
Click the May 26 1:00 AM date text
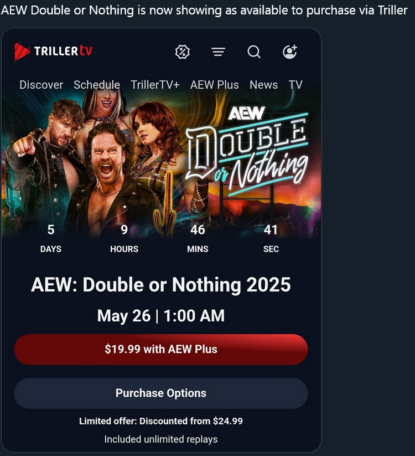point(161,316)
